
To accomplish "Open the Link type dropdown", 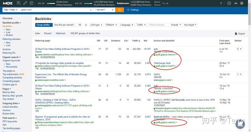I will (x=96, y=25).
